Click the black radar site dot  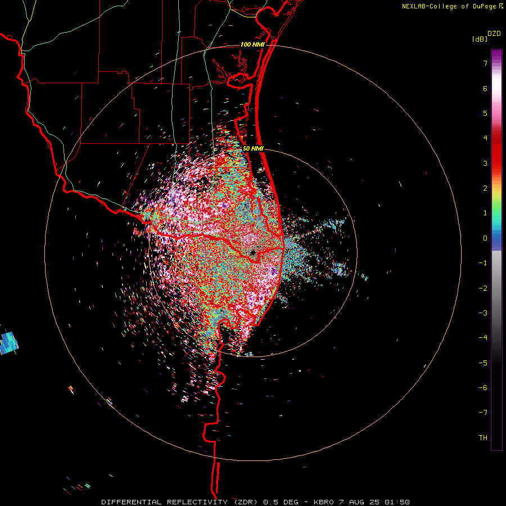tap(253, 253)
